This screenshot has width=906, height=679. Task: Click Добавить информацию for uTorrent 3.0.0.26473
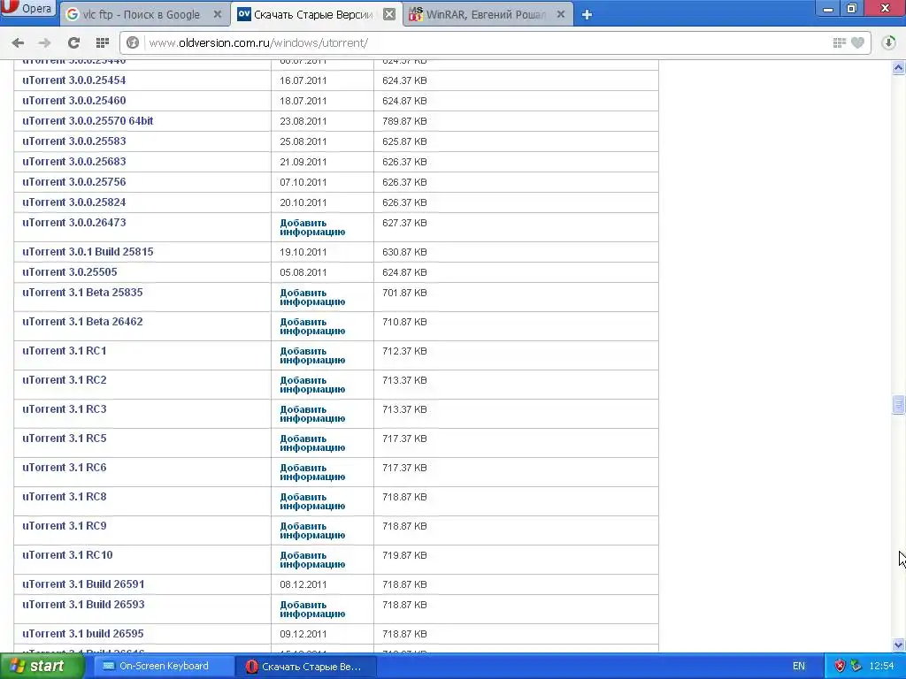[312, 227]
